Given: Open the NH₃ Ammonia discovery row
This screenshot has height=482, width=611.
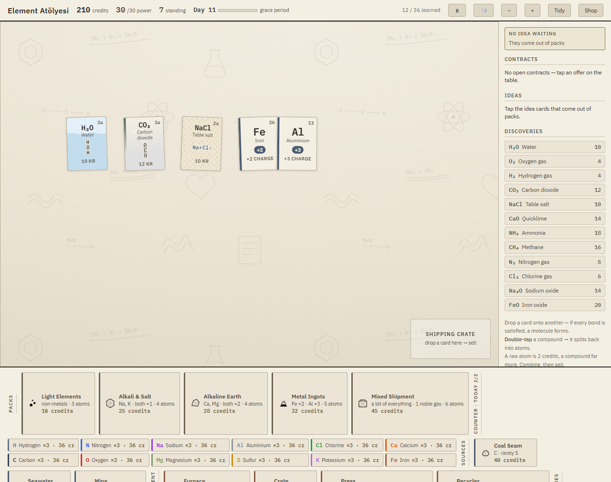Looking at the screenshot, I should tap(555, 233).
